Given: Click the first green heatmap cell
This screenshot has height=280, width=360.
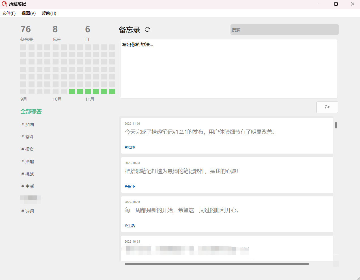Looking at the screenshot, I should pyautogui.click(x=72, y=91).
